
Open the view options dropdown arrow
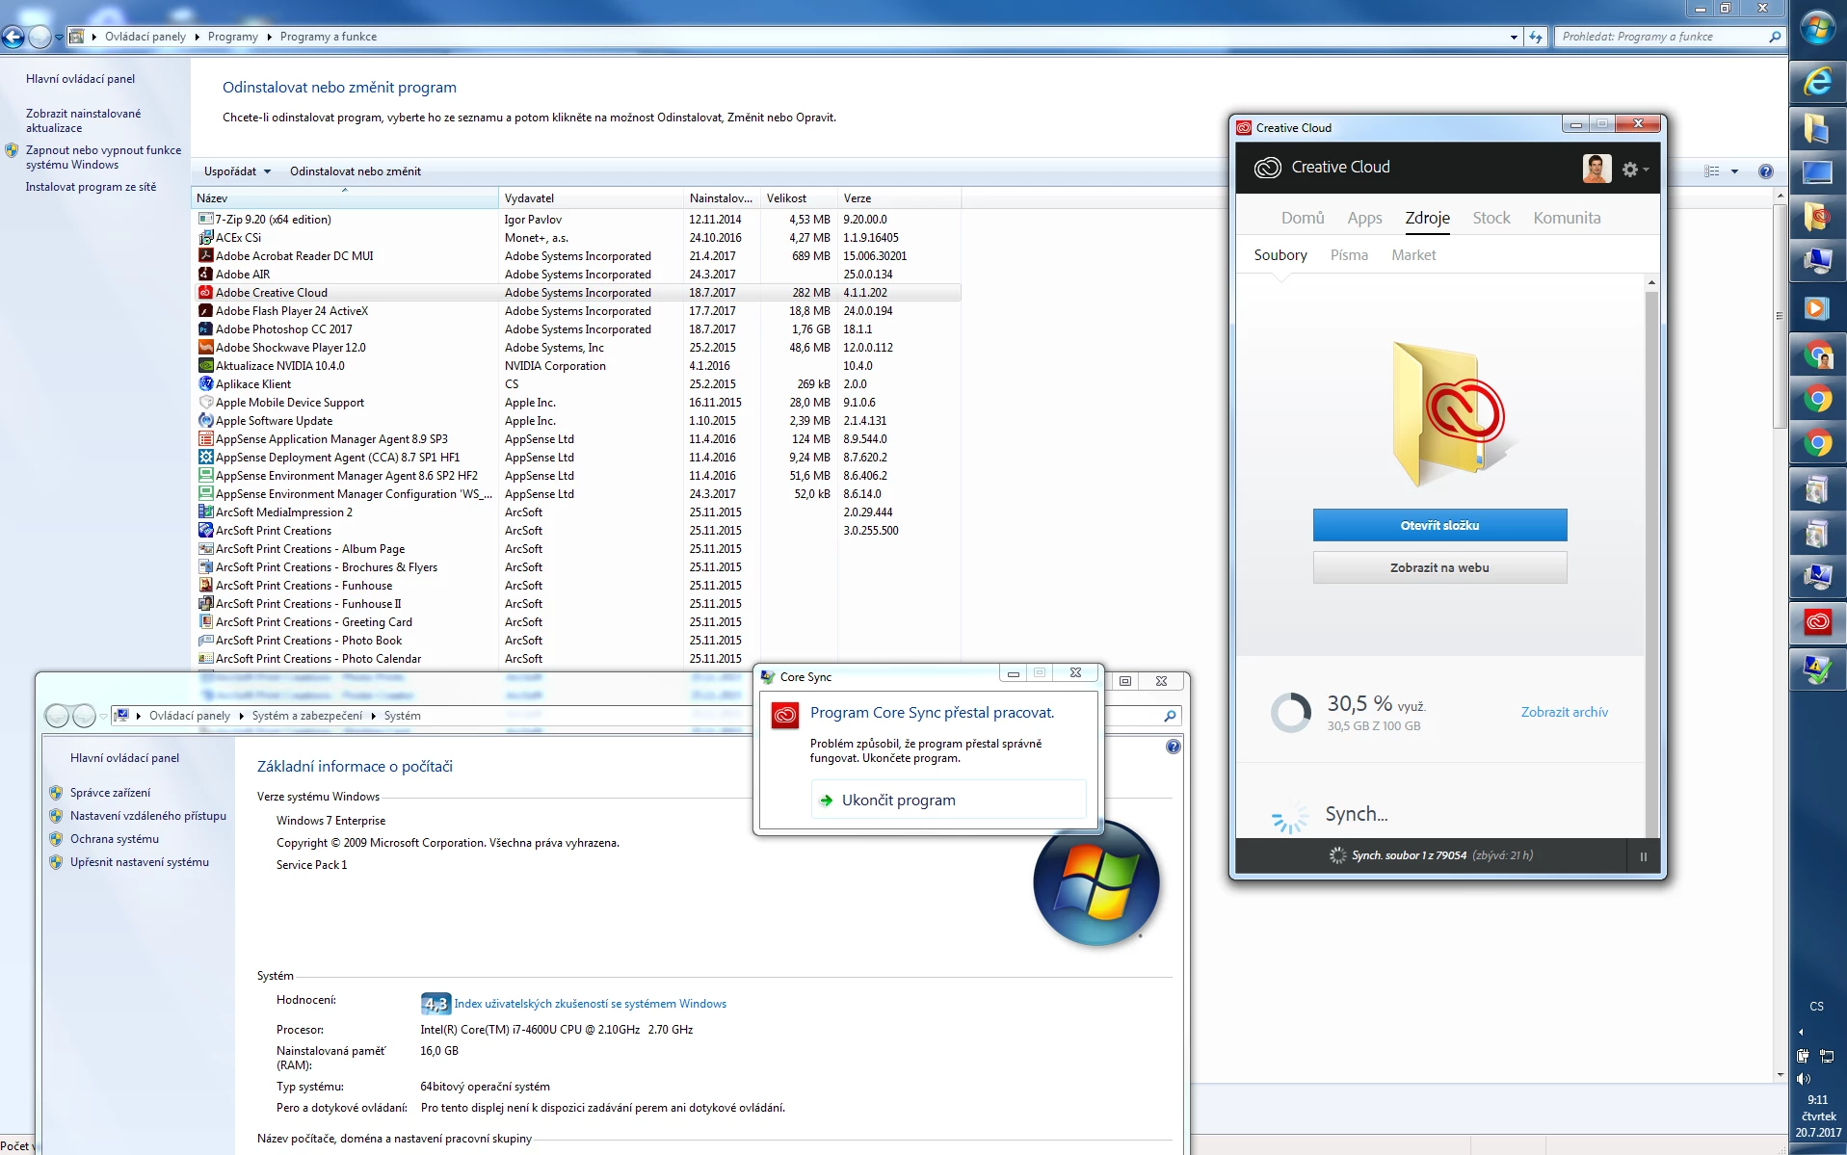(1734, 171)
